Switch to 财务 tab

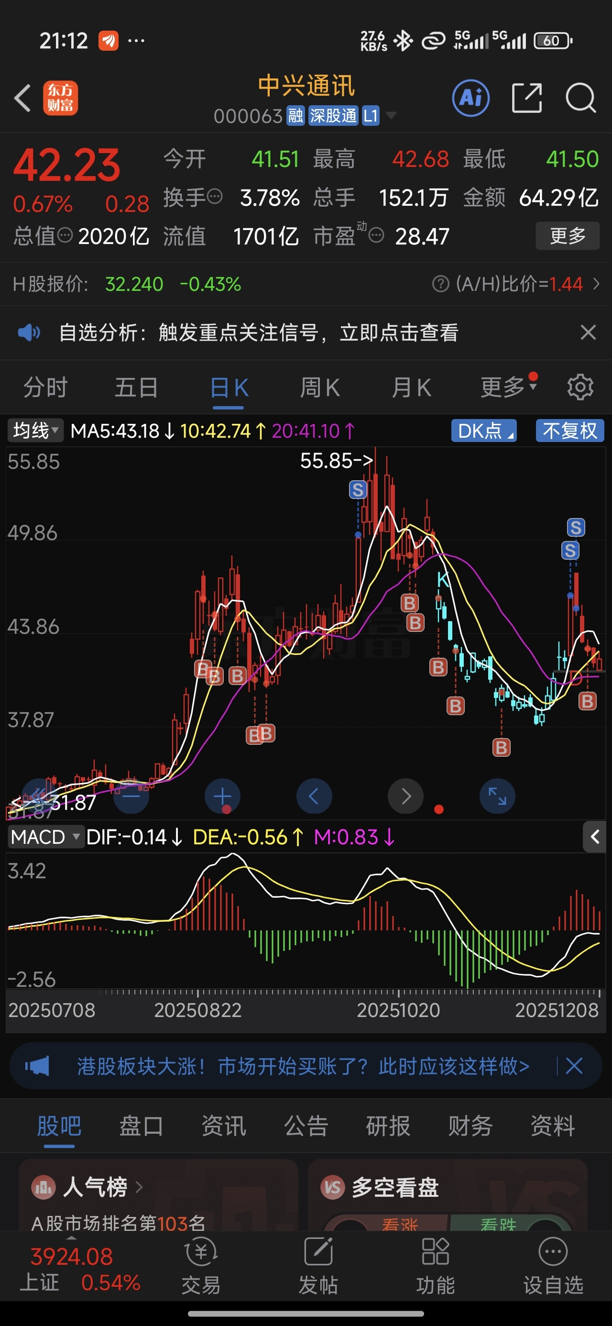[470, 1126]
